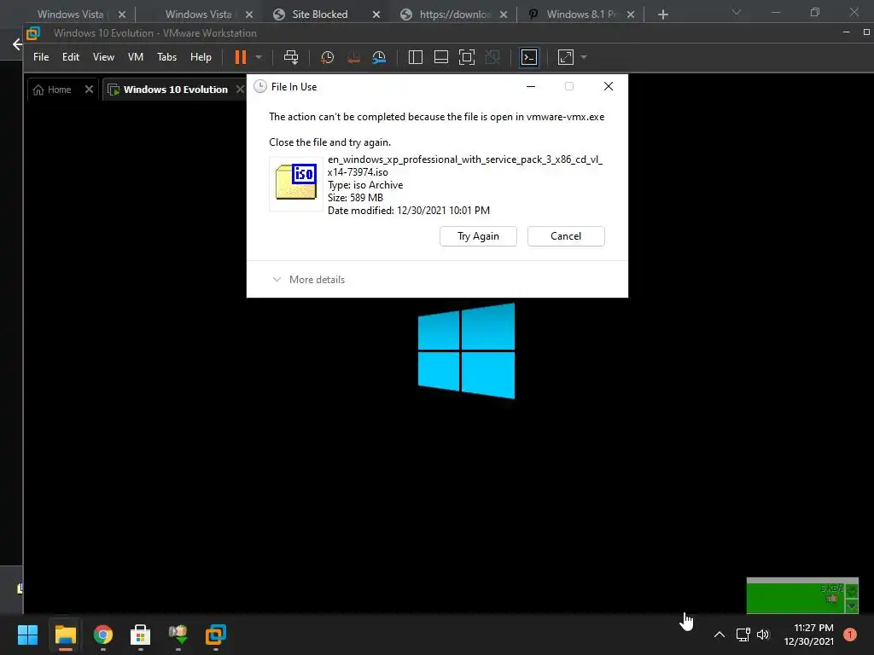
Task: Click the green network speed meter widget
Action: tap(802, 595)
